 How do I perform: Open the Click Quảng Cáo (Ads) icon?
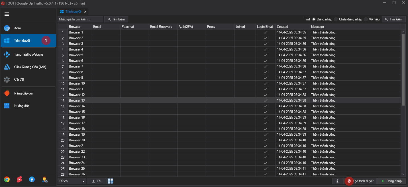7,67
